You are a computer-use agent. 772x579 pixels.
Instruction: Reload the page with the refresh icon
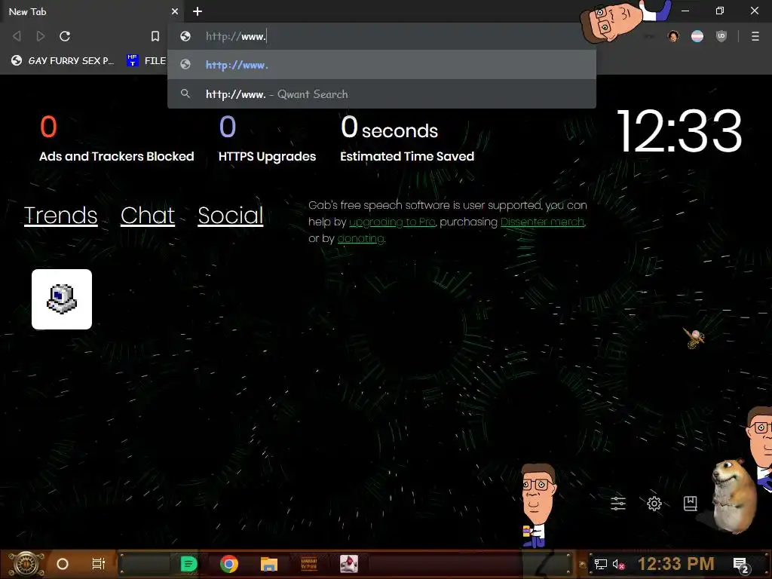click(65, 36)
